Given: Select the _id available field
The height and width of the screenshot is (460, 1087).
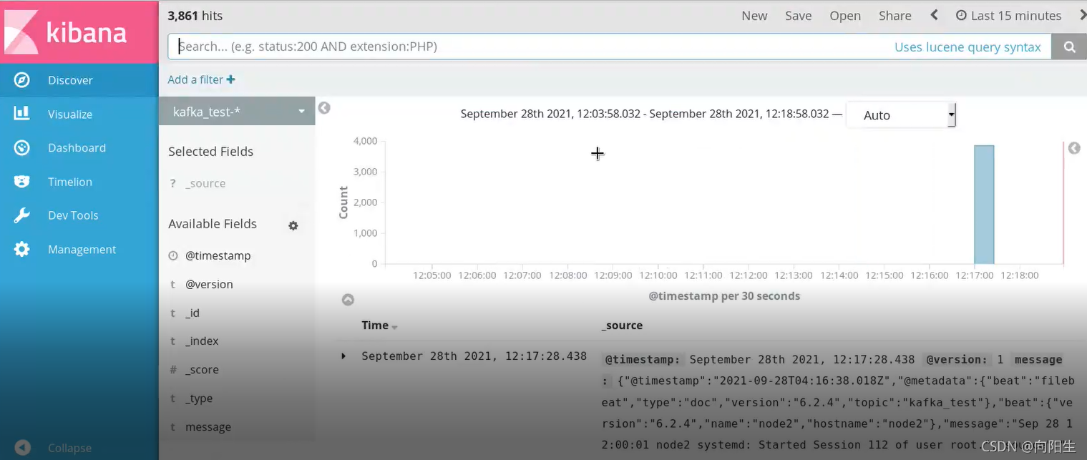Looking at the screenshot, I should [192, 313].
